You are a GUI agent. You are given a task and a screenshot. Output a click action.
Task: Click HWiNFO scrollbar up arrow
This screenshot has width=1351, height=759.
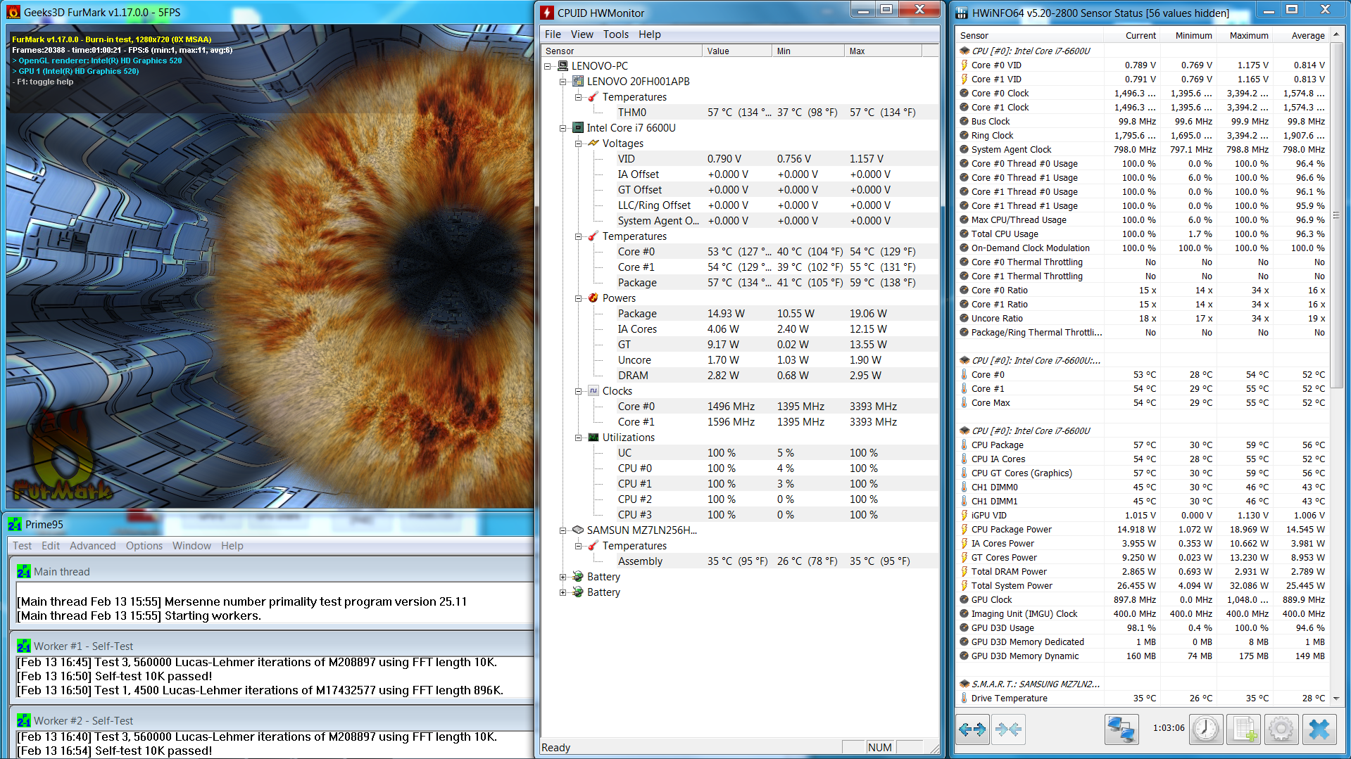1336,35
